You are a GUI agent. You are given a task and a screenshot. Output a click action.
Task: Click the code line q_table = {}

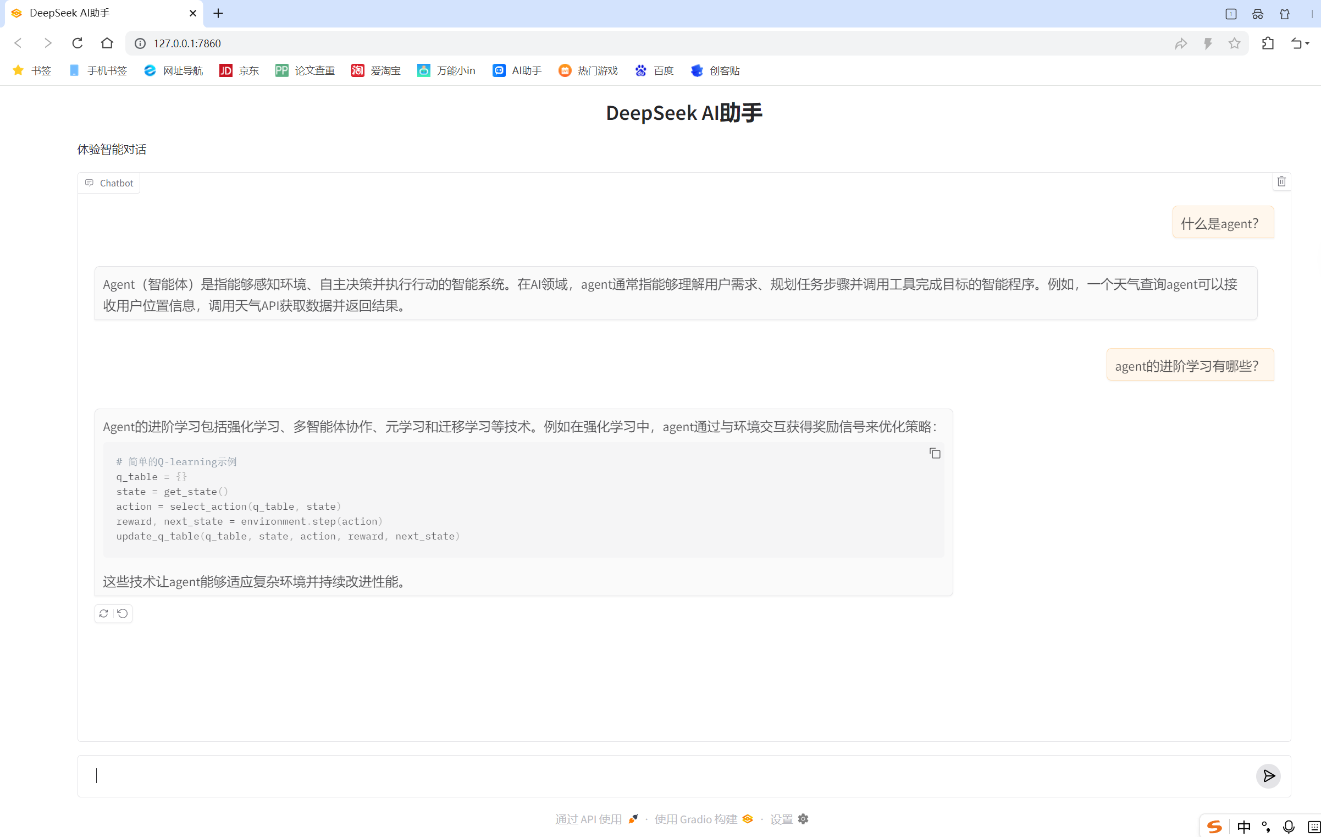click(151, 477)
